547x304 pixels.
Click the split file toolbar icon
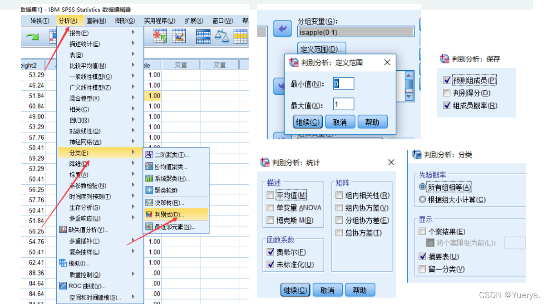click(203, 36)
